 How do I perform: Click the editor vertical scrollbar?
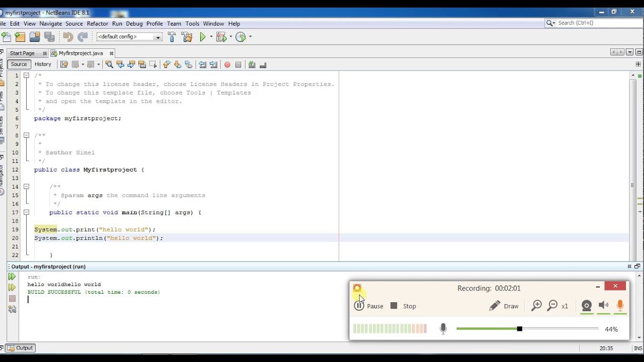(633, 166)
